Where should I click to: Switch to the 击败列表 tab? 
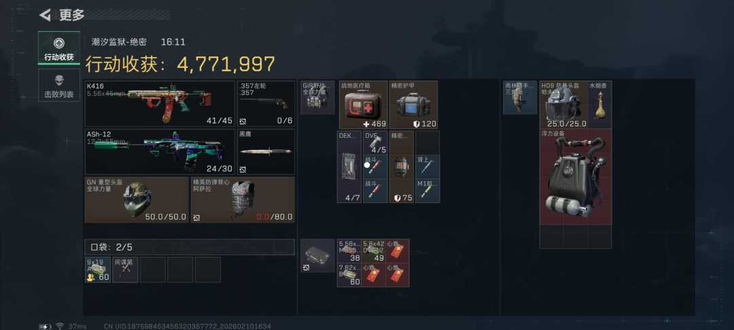pyautogui.click(x=59, y=85)
